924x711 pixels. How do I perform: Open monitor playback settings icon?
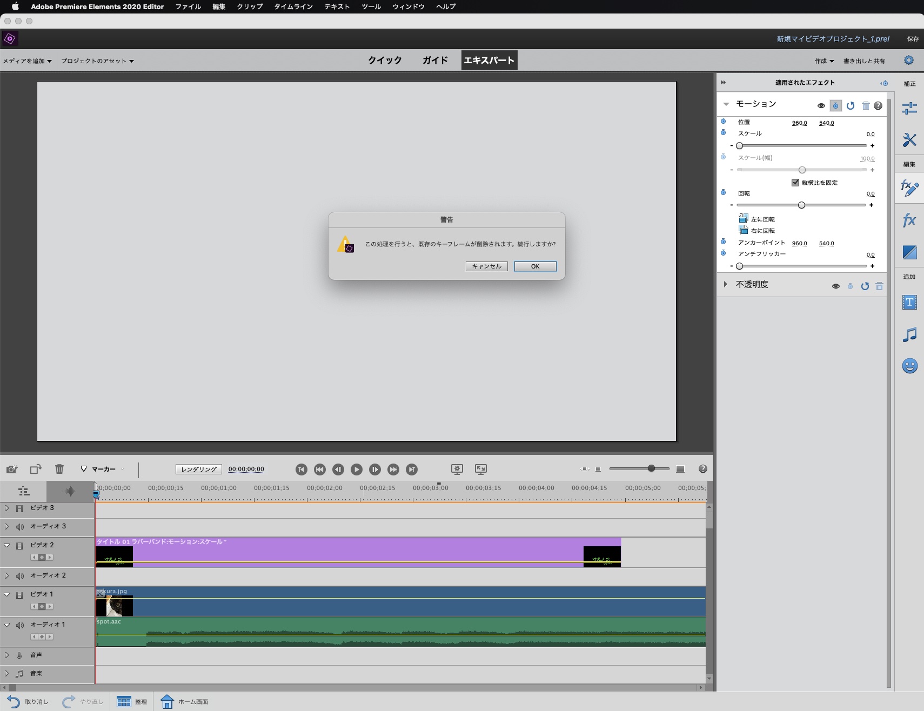[x=457, y=469]
